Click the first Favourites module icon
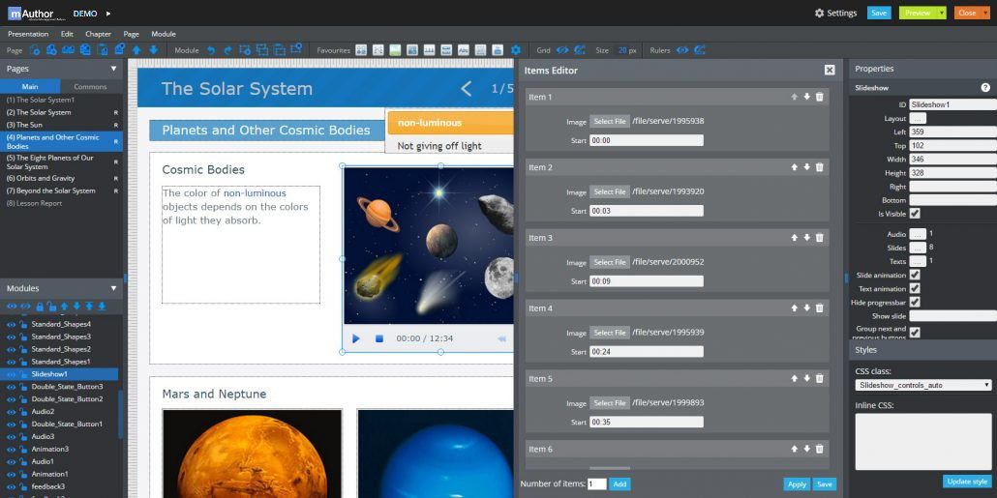 (361, 50)
